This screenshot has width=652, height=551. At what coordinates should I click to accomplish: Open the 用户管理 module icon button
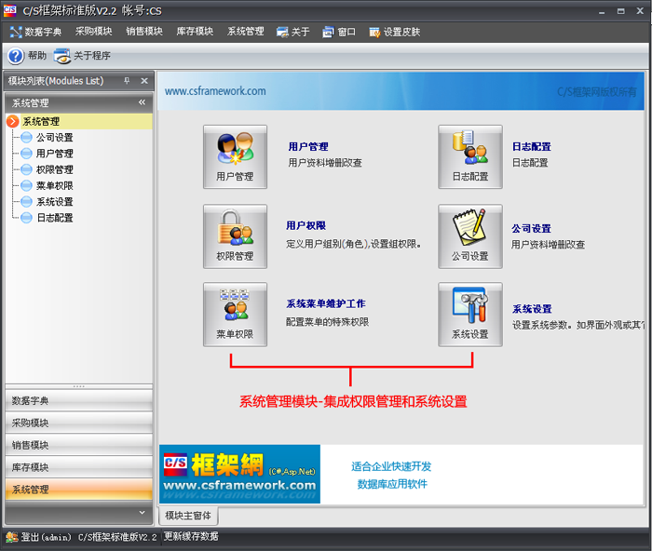coord(235,156)
